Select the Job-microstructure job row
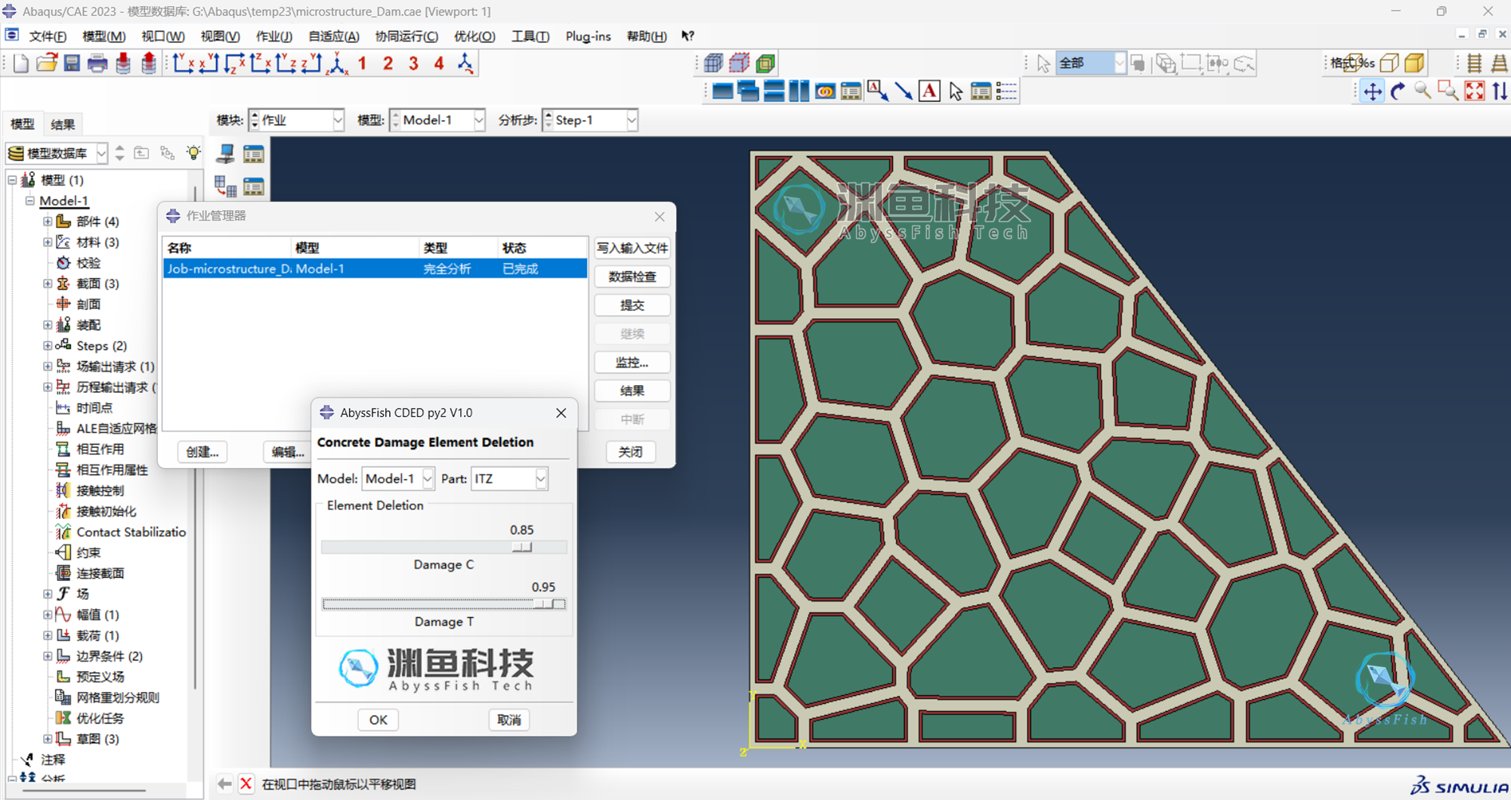The image size is (1511, 800). 375,269
